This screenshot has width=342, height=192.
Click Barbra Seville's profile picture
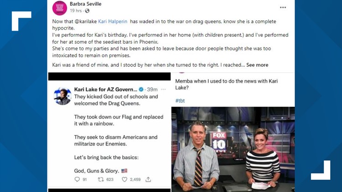[60, 8]
